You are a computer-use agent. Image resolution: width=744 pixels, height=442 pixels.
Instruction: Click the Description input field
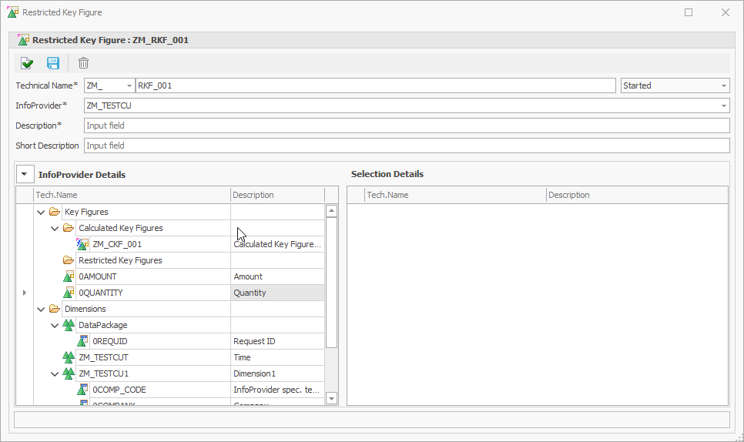click(x=406, y=126)
